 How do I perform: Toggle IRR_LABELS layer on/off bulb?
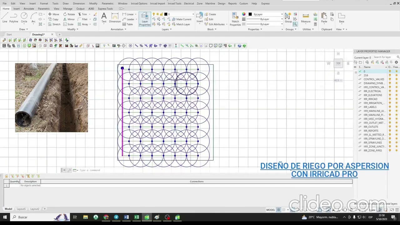(390, 107)
